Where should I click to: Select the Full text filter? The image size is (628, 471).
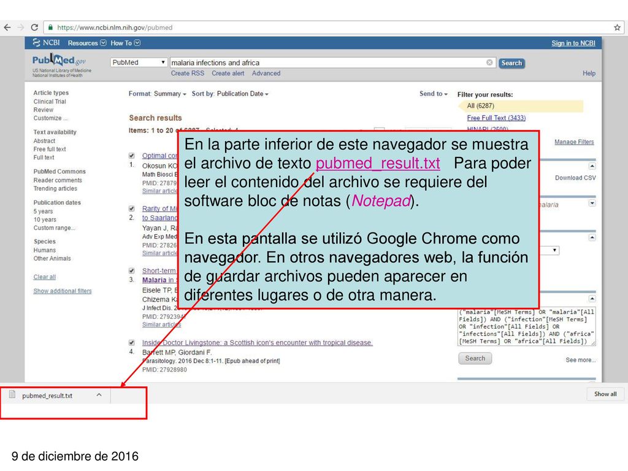click(x=44, y=158)
